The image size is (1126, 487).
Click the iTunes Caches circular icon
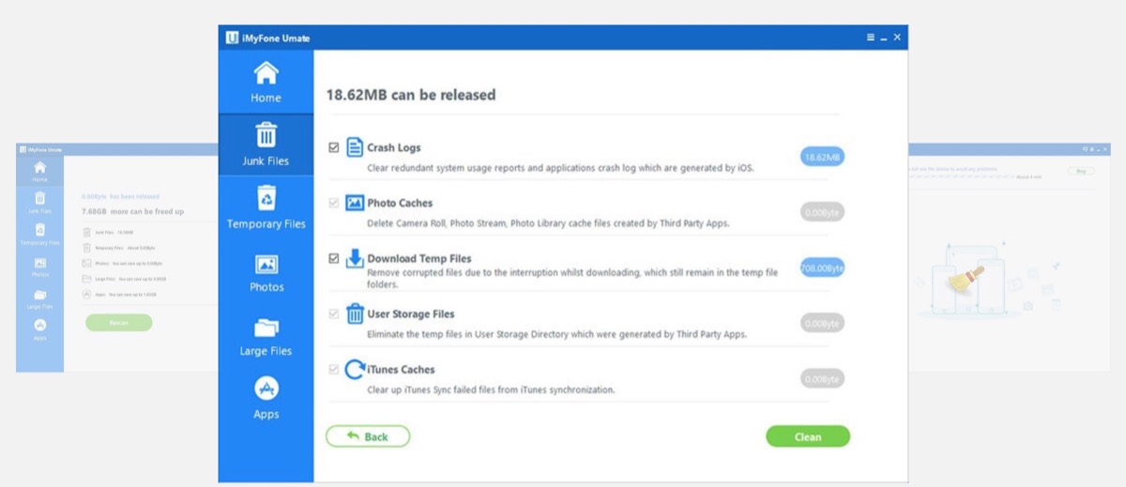tap(355, 369)
